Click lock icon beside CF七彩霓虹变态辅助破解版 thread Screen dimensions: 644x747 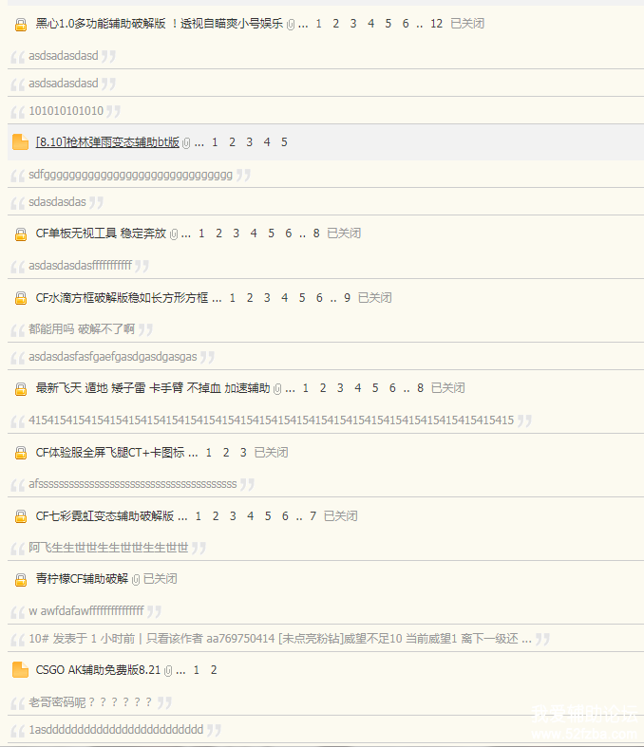pyautogui.click(x=21, y=516)
